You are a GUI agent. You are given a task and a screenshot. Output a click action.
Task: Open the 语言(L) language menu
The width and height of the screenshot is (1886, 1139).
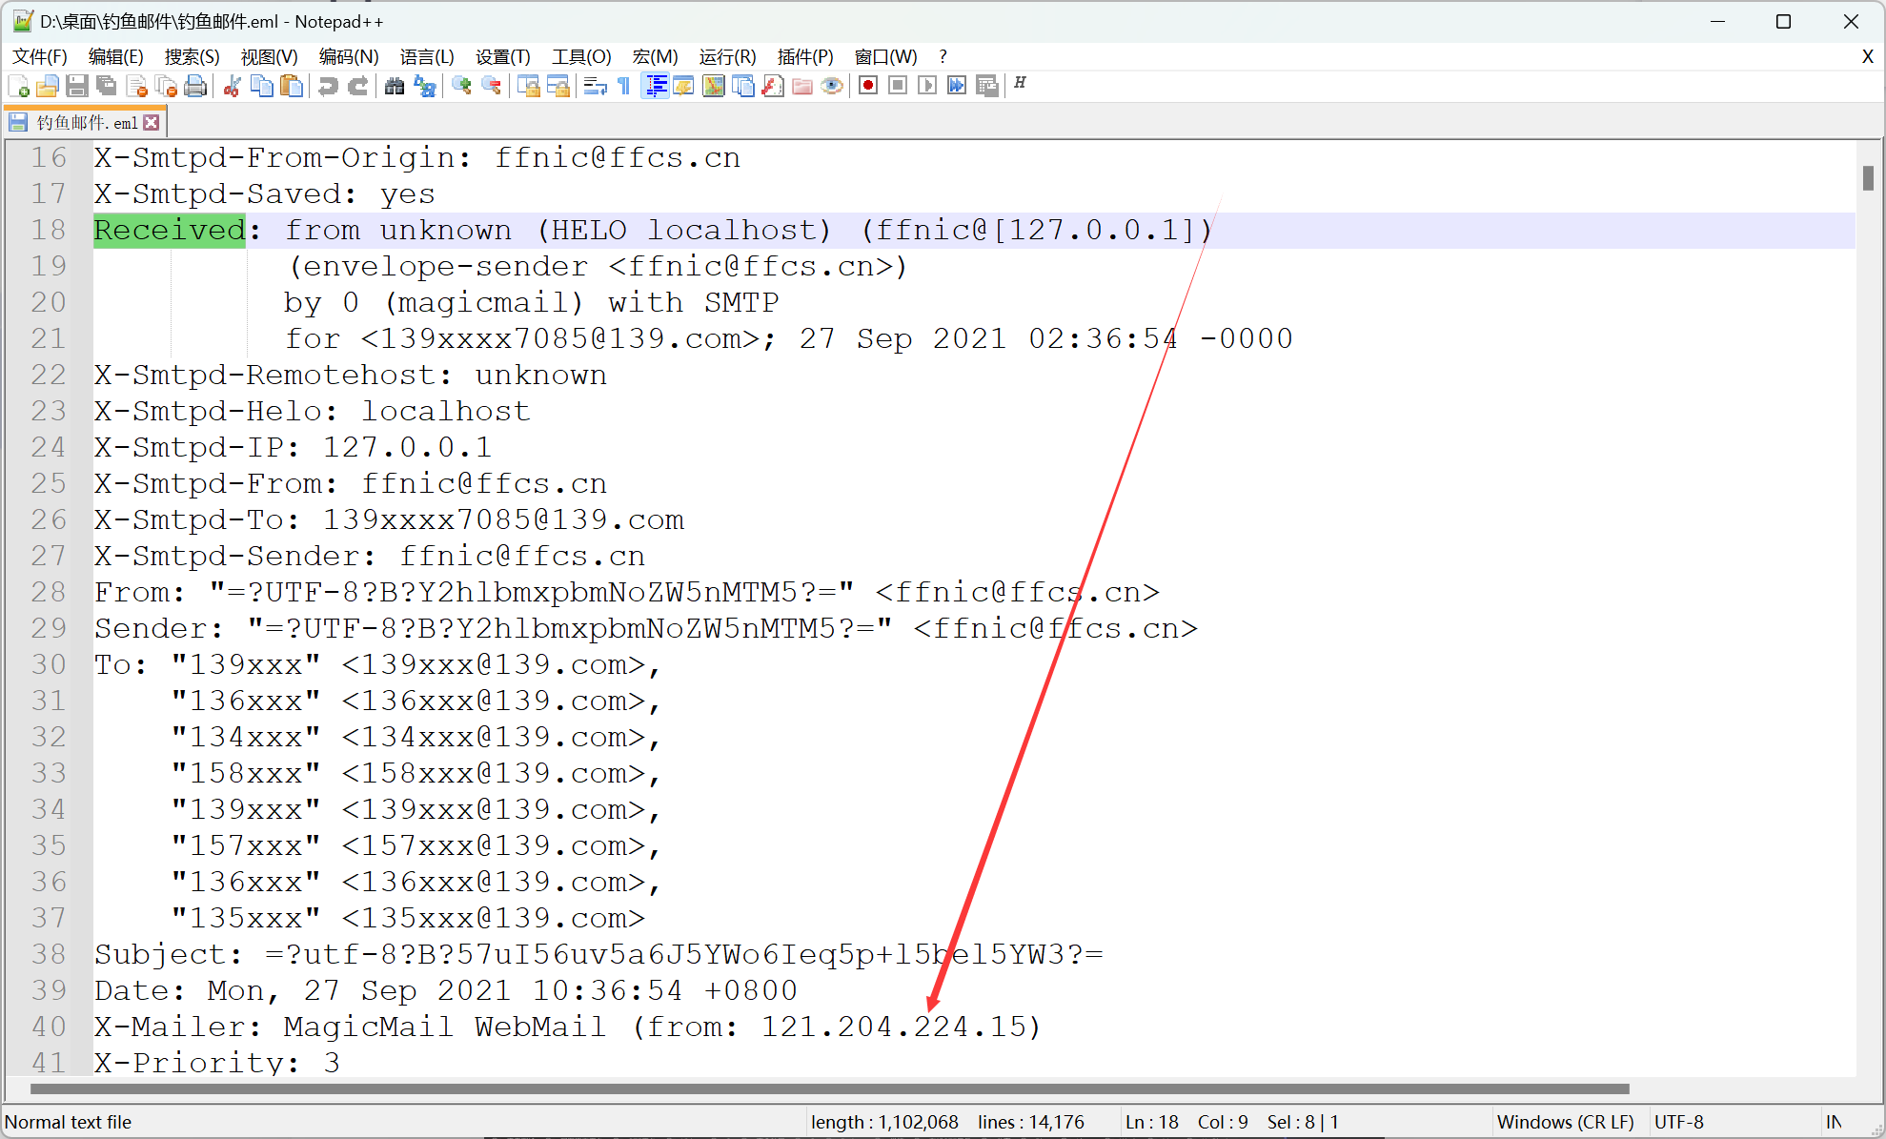427,57
